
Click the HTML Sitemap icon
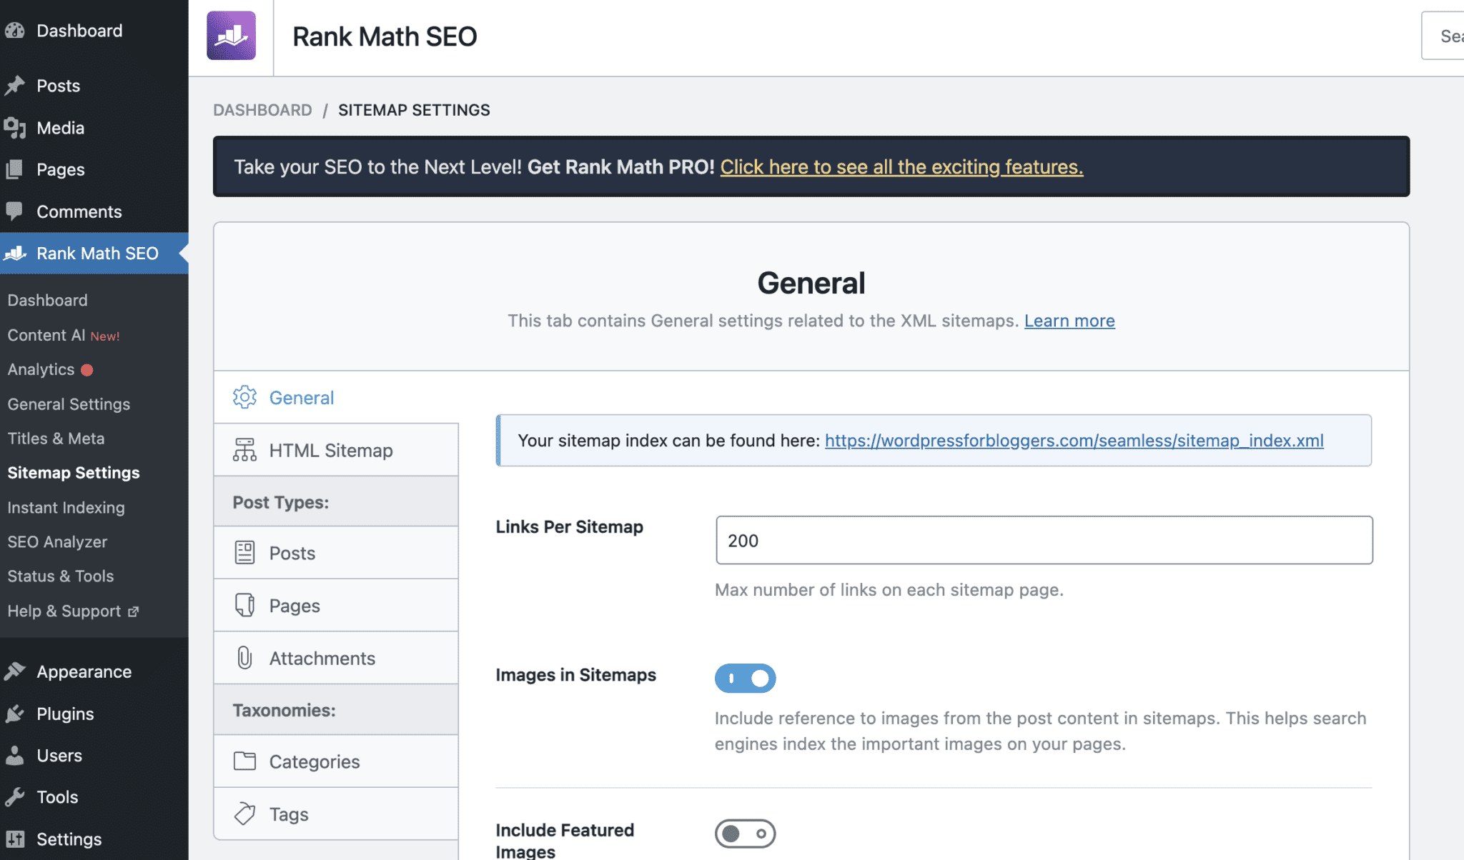tap(244, 450)
